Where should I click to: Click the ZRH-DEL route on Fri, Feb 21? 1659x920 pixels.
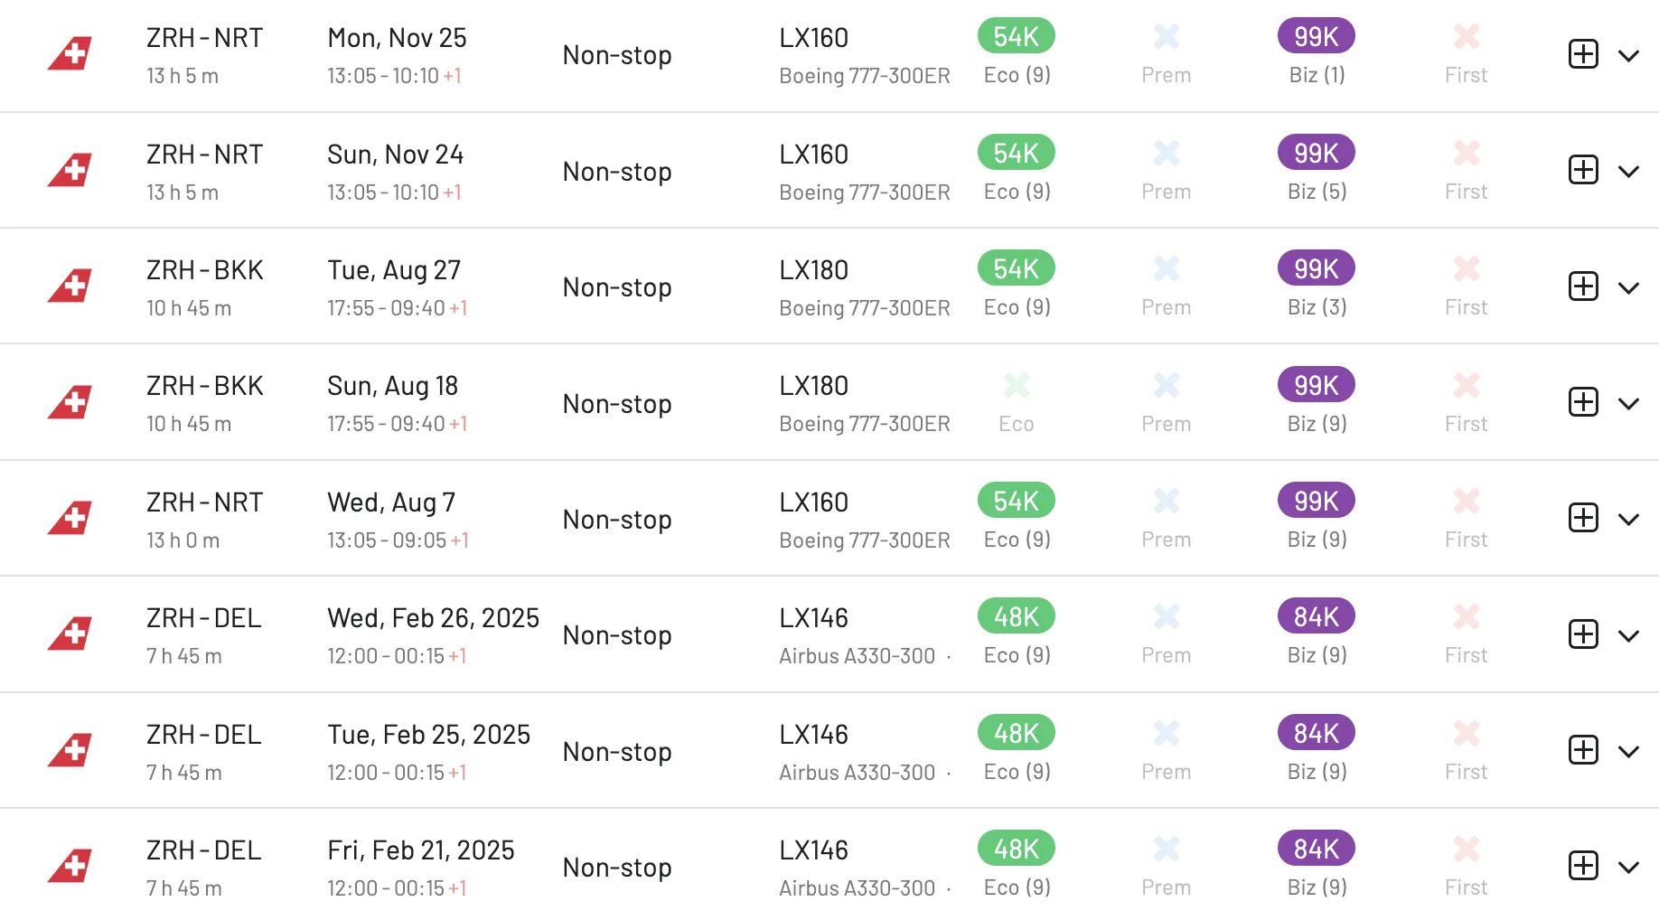tap(204, 850)
